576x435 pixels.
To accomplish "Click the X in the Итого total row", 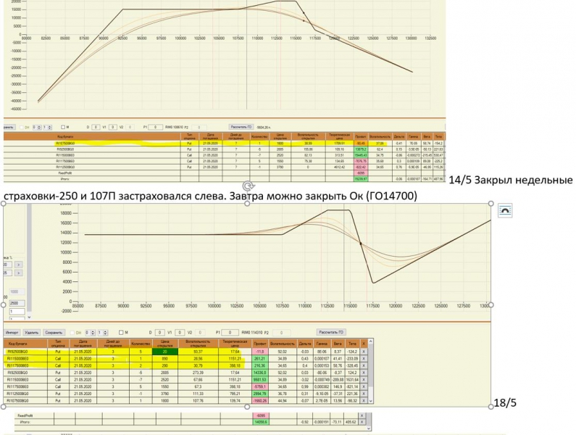I will click(362, 422).
